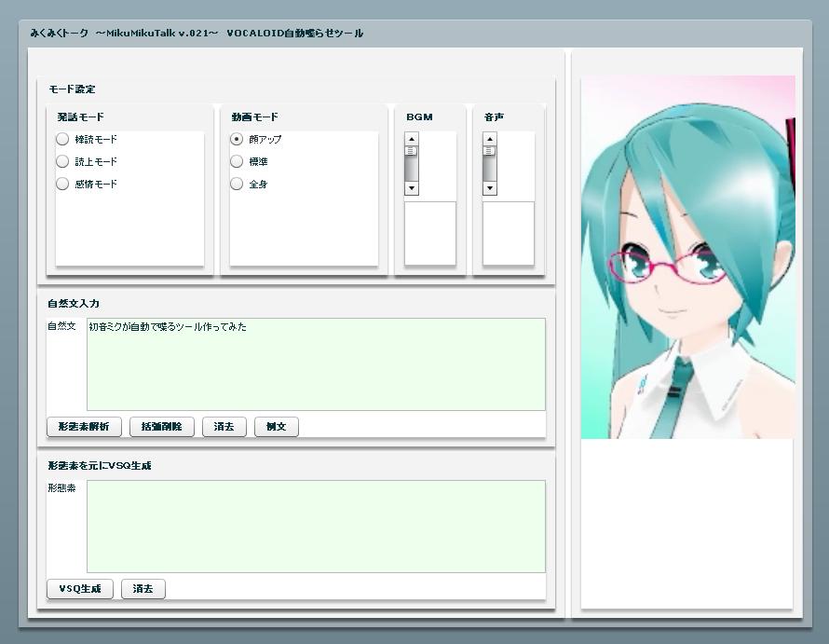Click the 括弧削除 button
This screenshot has width=829, height=644.
[162, 427]
